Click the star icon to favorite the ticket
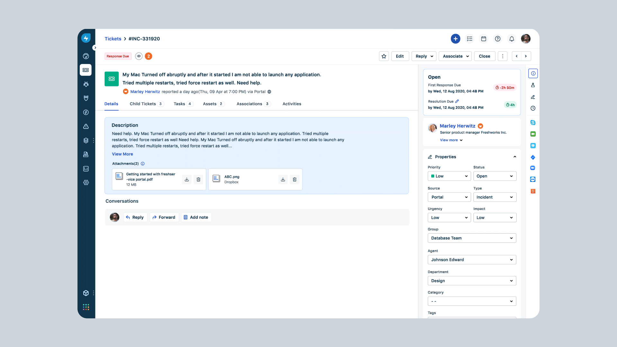This screenshot has width=617, height=347. 384,56
